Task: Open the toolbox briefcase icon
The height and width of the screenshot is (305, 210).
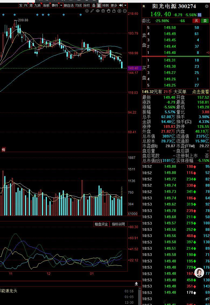Action: [x=103, y=11]
